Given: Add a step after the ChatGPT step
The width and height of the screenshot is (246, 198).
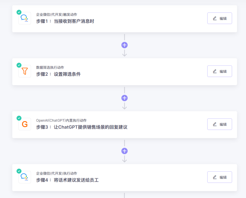Looking at the screenshot, I should click(x=124, y=151).
